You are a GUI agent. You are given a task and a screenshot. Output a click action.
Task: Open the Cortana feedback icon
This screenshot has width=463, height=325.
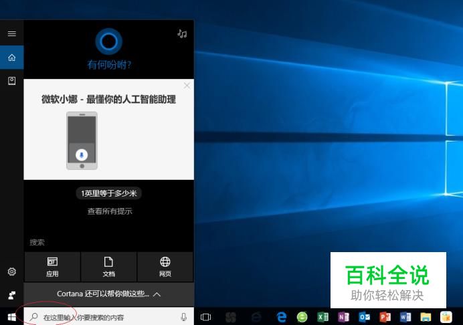[12, 295]
